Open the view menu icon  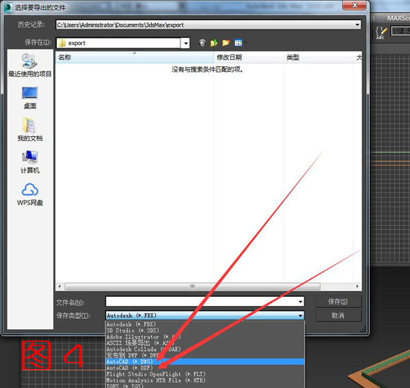tap(240, 42)
